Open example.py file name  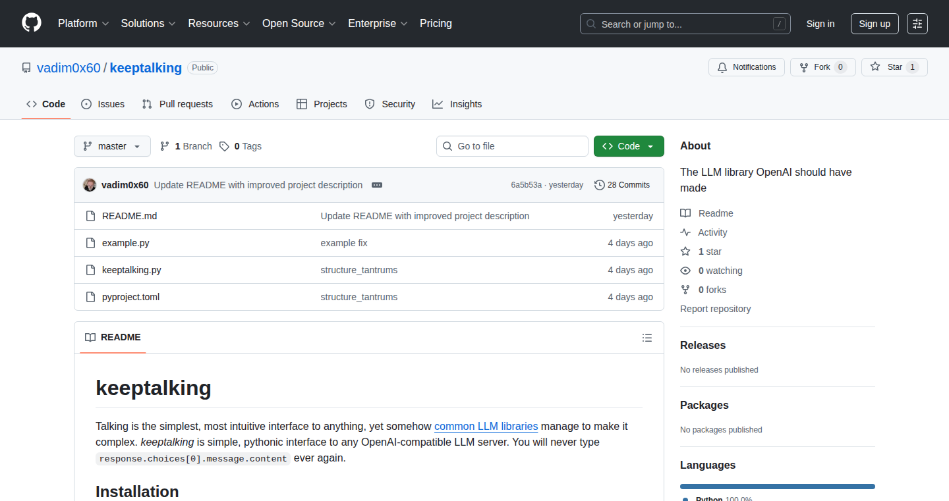[x=126, y=243]
